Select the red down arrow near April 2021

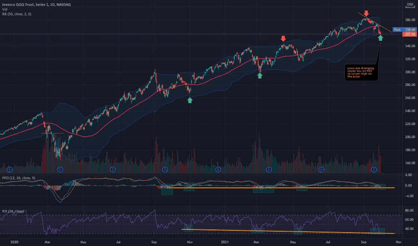point(283,39)
